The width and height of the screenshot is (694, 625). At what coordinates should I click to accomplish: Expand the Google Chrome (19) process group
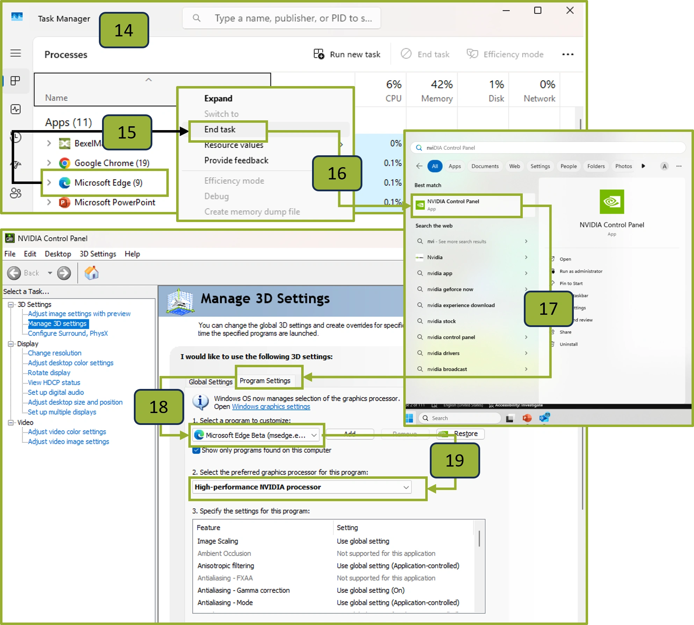pos(49,163)
